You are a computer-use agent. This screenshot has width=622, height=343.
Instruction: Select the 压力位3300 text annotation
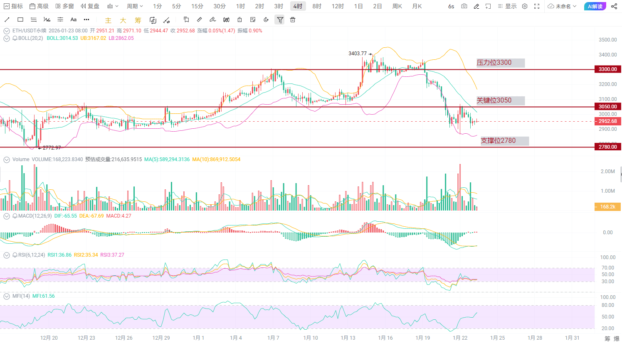[501, 63]
